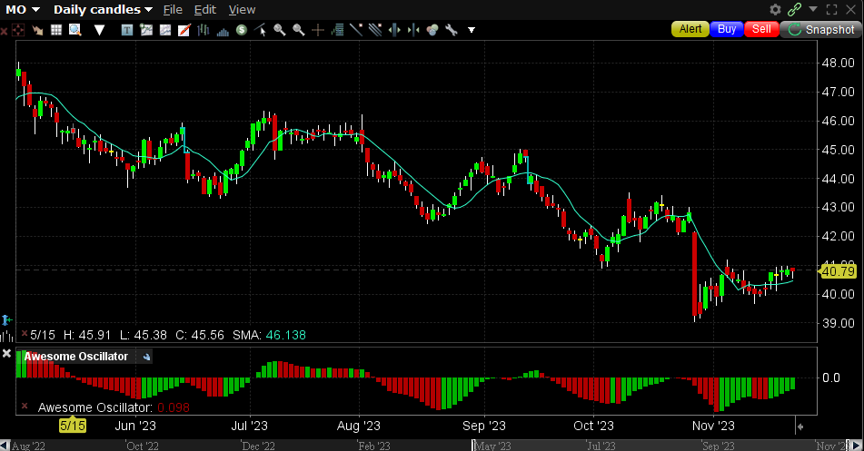Click the green chain link icon
This screenshot has height=451, width=864.
[795, 9]
